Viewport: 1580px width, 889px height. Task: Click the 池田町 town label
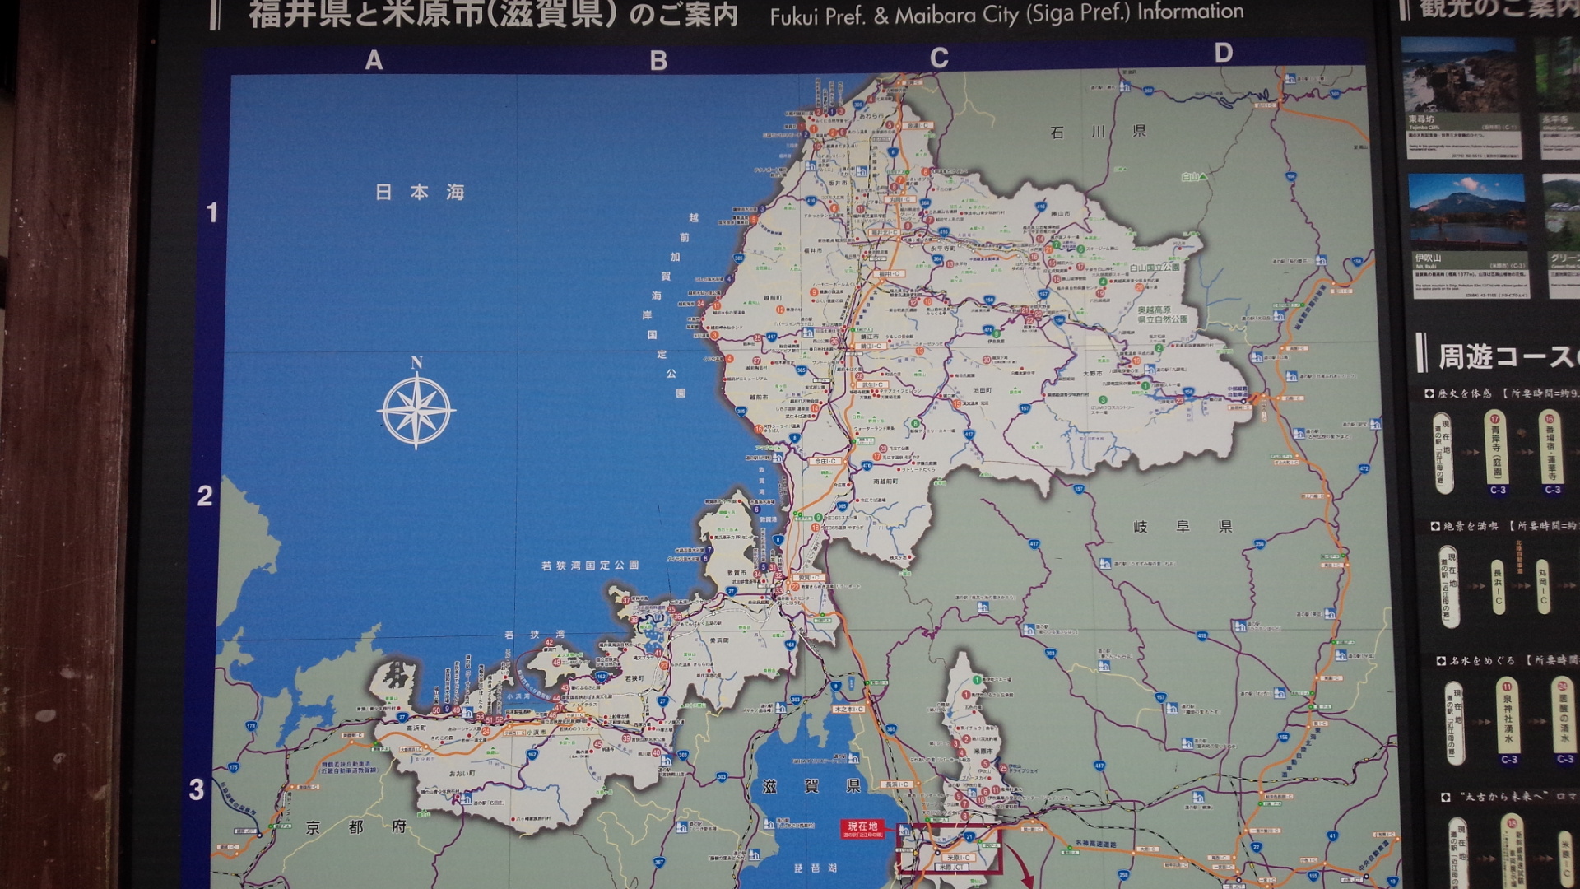[x=983, y=390]
